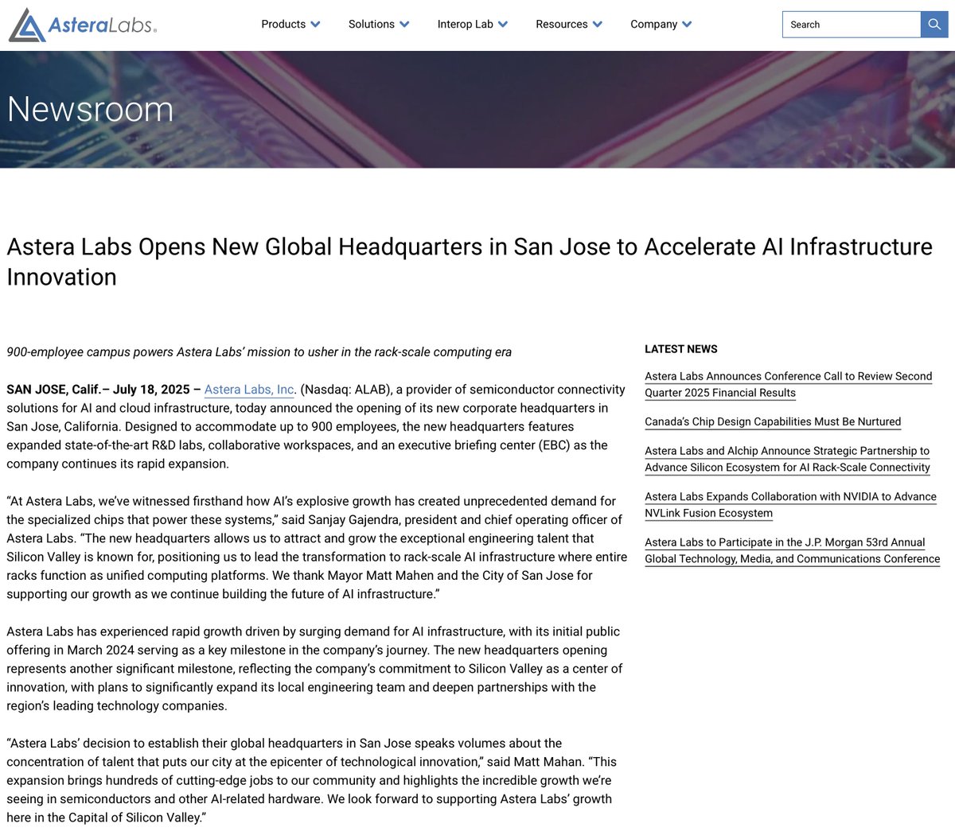
Task: Open Canada's Chip Design Capabilities article
Action: coord(773,421)
